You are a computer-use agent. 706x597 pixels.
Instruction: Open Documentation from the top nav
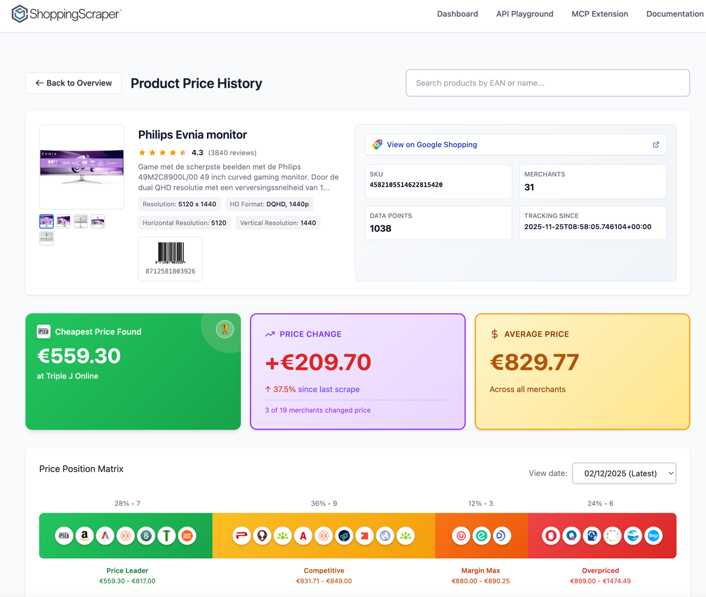[675, 14]
